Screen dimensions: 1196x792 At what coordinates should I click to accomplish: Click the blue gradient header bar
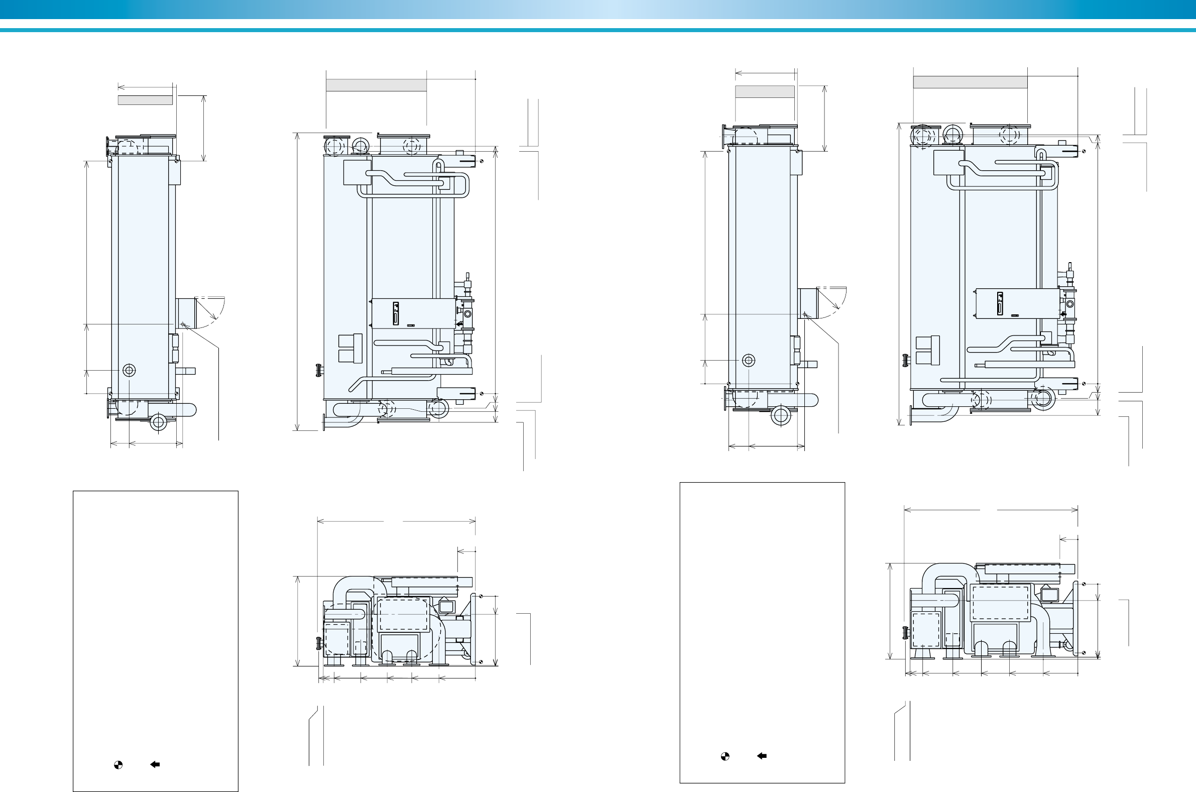[x=597, y=9]
